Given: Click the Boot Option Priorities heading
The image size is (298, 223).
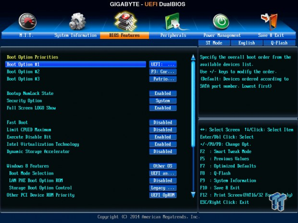Looking at the screenshot, I should pyautogui.click(x=33, y=57).
